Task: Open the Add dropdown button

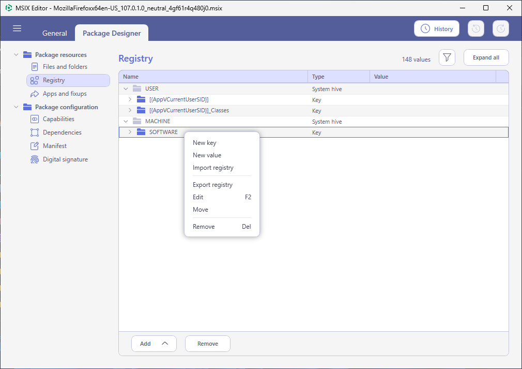Action: click(x=154, y=344)
